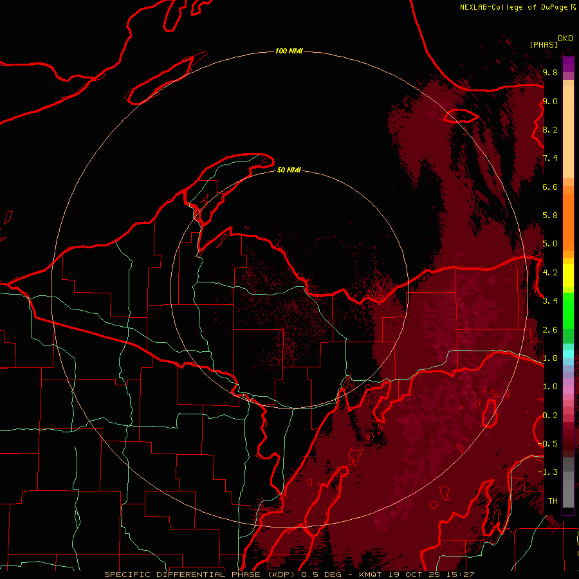
Task: Click the -0.5 scale value
Action: 547,444
